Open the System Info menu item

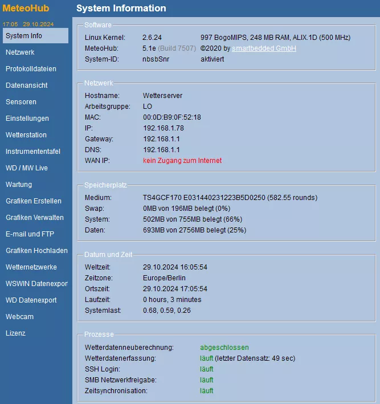[35, 35]
